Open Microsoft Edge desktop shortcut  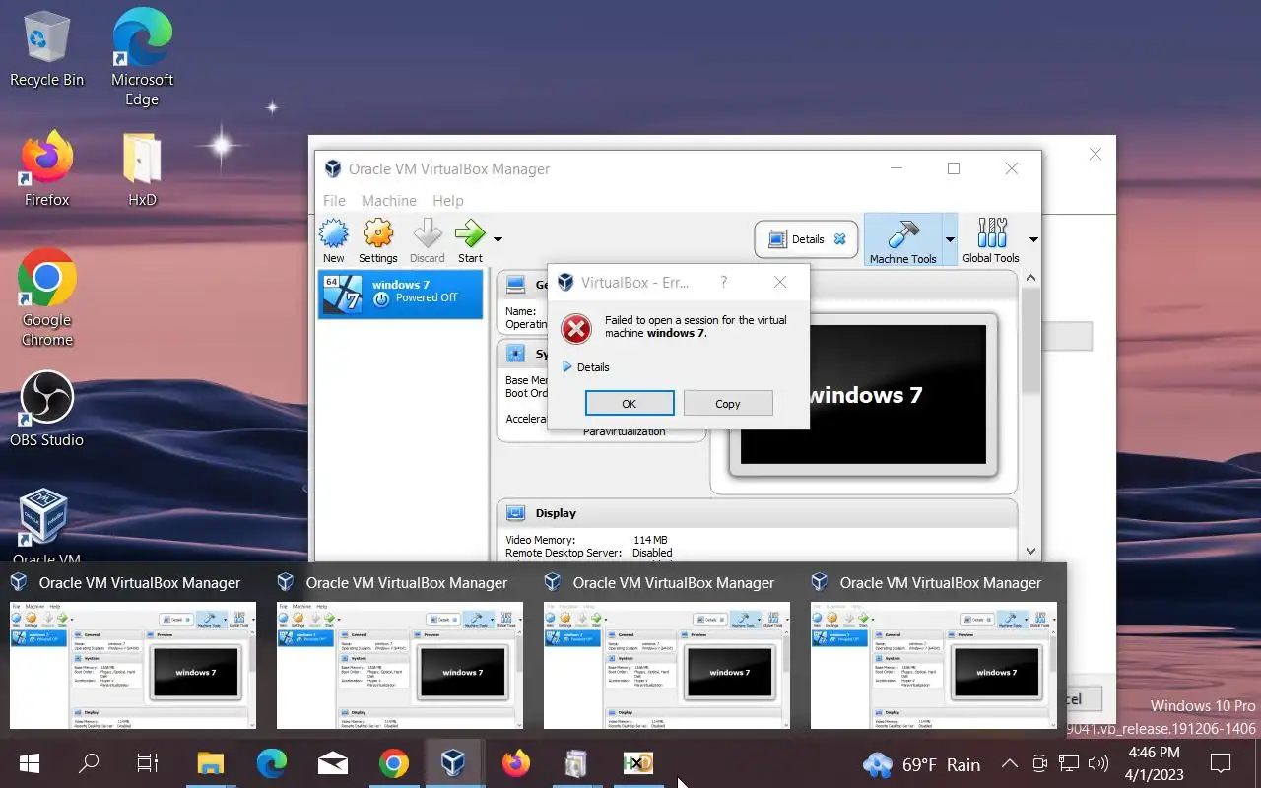coord(142,57)
